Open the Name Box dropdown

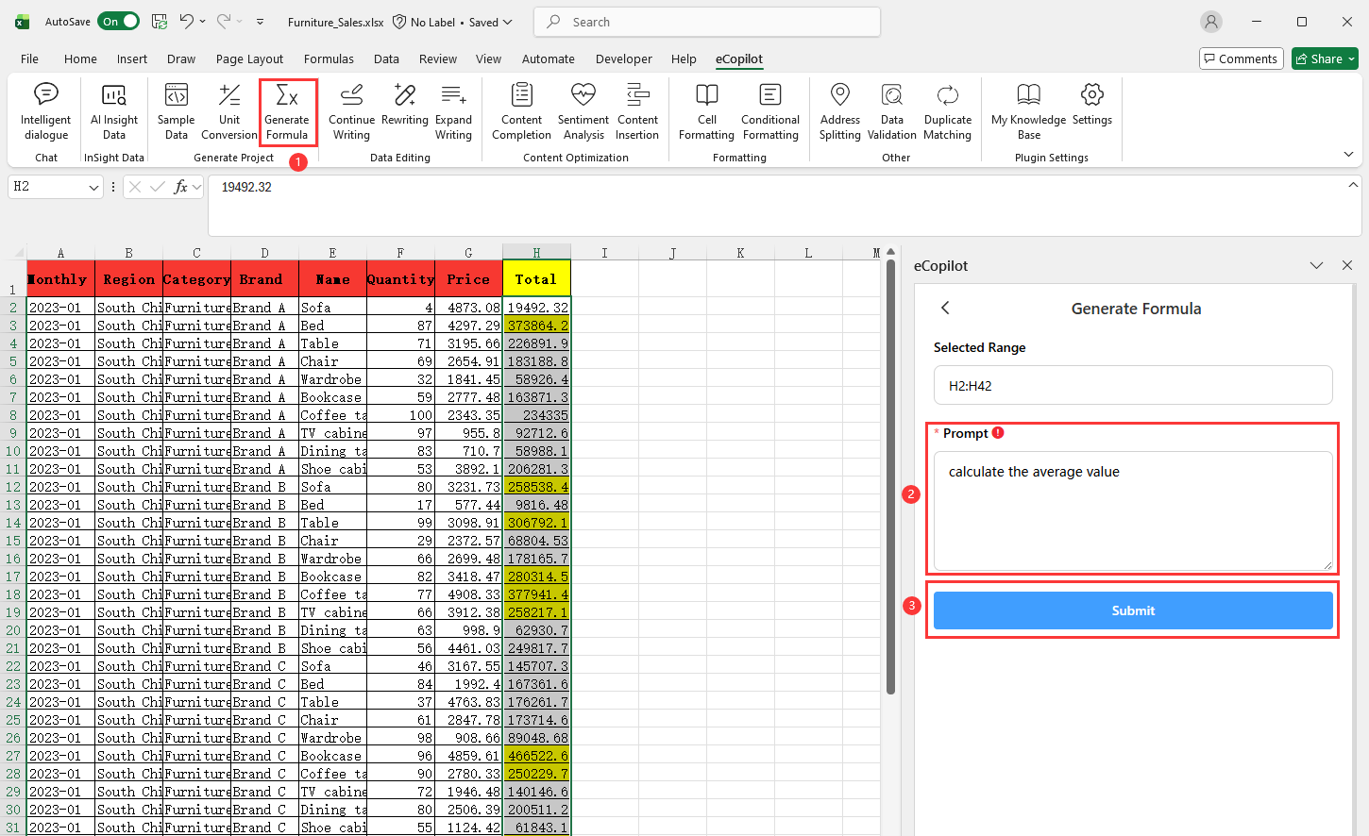[x=91, y=187]
